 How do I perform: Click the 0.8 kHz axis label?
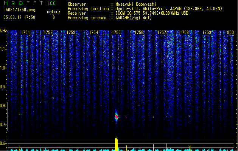click(x=3, y=106)
